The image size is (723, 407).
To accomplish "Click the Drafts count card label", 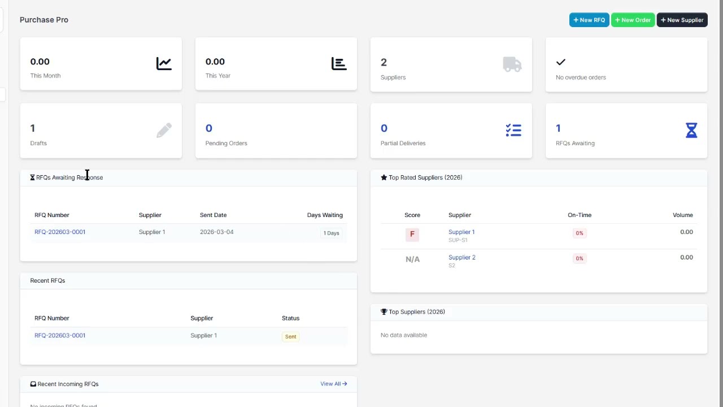I will pos(38,143).
